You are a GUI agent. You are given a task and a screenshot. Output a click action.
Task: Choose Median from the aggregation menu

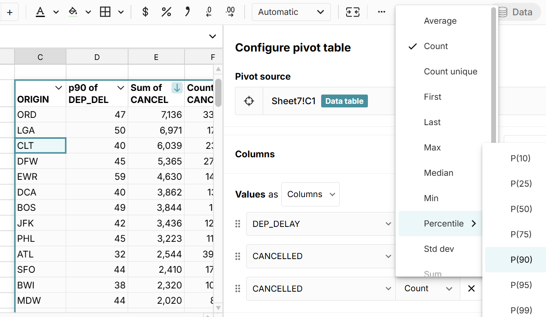click(438, 173)
